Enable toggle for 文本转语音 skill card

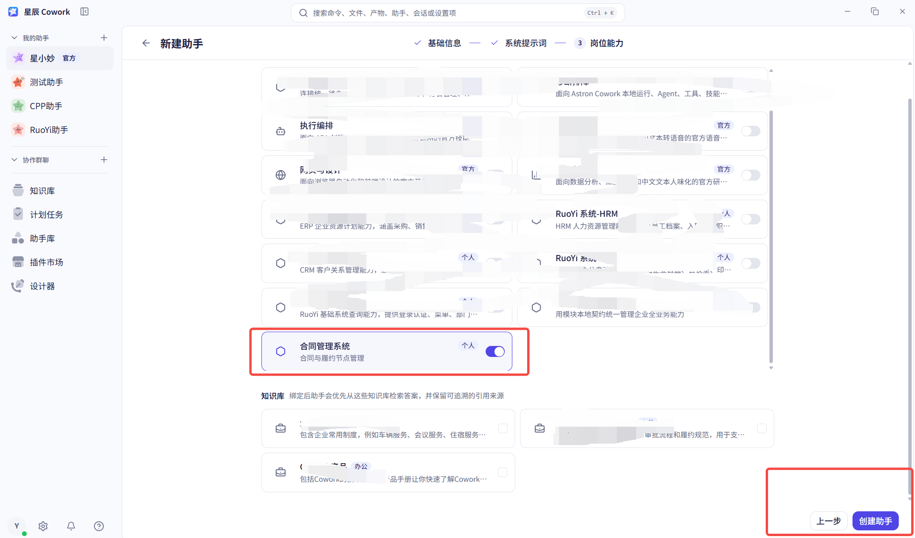click(x=750, y=131)
